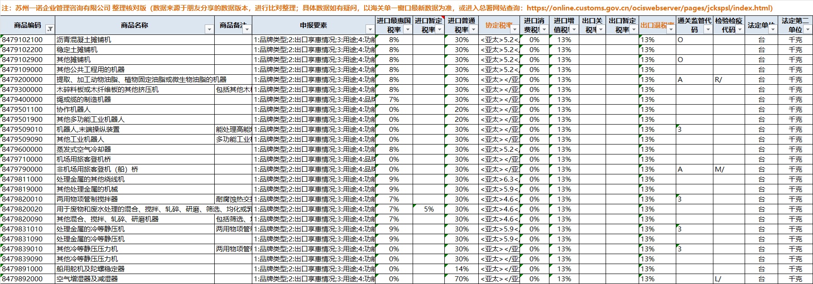Click the customs.gov.cn URL in the note
This screenshot has width=813, height=284.
point(649,8)
